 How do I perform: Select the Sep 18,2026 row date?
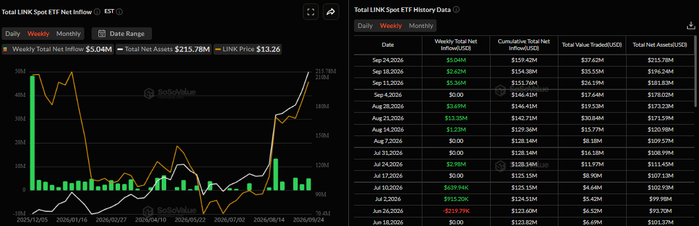(388, 72)
